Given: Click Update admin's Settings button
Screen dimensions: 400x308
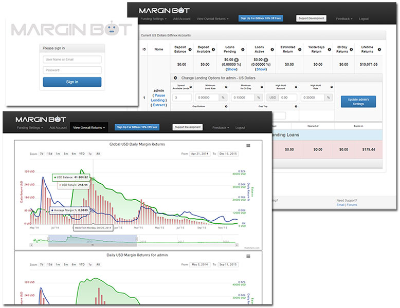Looking at the screenshot, I should (x=358, y=102).
